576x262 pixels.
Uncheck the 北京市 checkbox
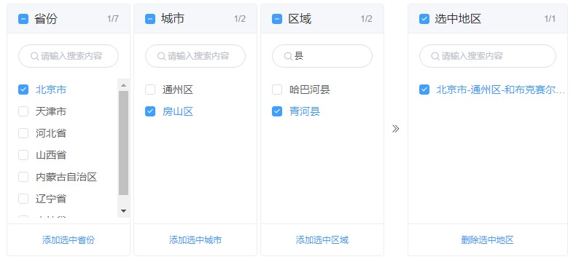coord(23,90)
